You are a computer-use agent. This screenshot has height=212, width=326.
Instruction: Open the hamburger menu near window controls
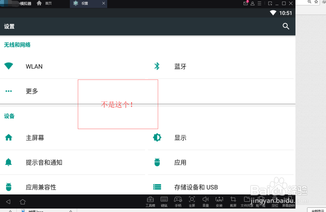pyautogui.click(x=259, y=3)
